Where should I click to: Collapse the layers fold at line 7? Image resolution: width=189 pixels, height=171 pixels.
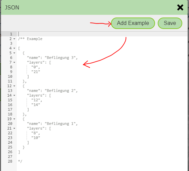tap(14, 62)
